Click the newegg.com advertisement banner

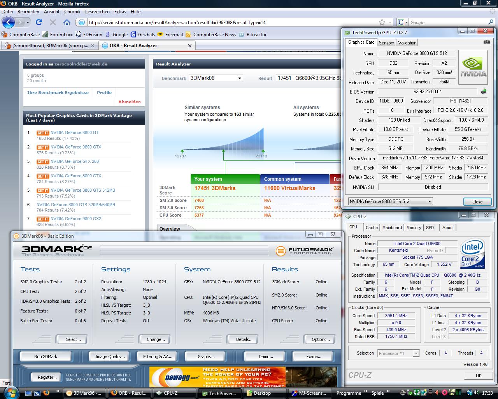click(x=243, y=377)
